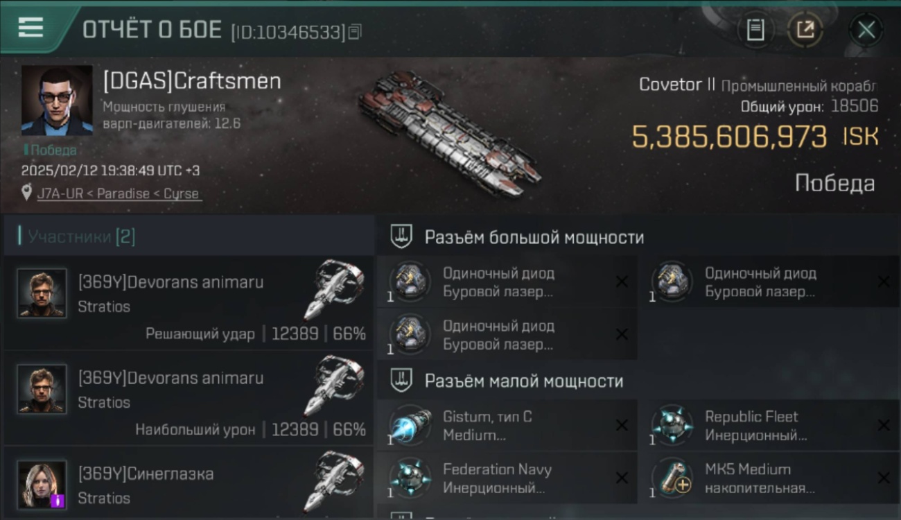Click the X next to Gistum module
Image resolution: width=901 pixels, height=520 pixels.
coord(622,425)
